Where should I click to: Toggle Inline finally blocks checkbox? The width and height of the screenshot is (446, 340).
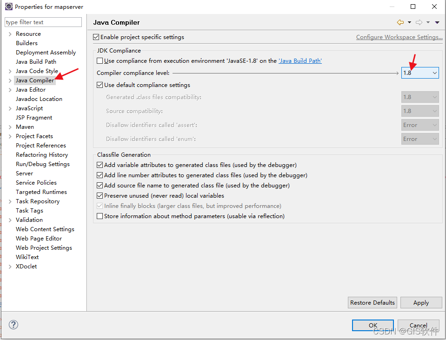pos(100,206)
